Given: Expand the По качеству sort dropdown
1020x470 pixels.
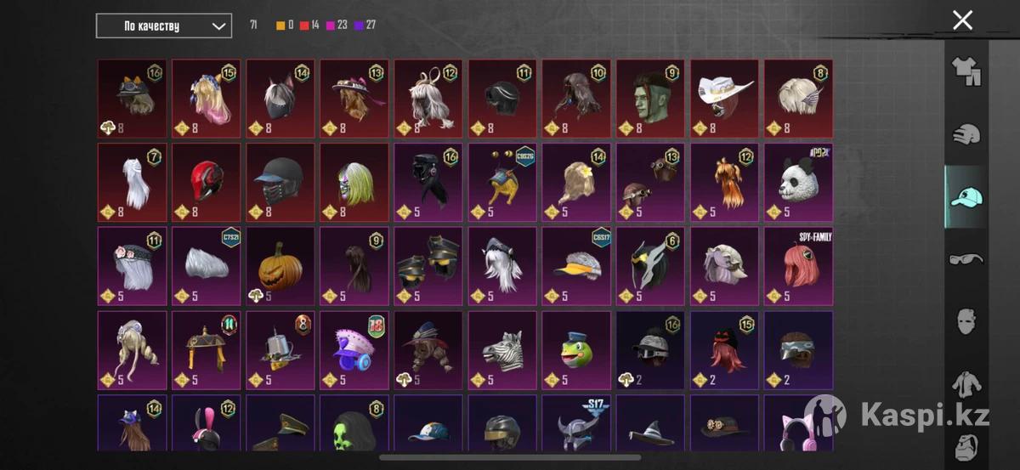Looking at the screenshot, I should coord(164,25).
